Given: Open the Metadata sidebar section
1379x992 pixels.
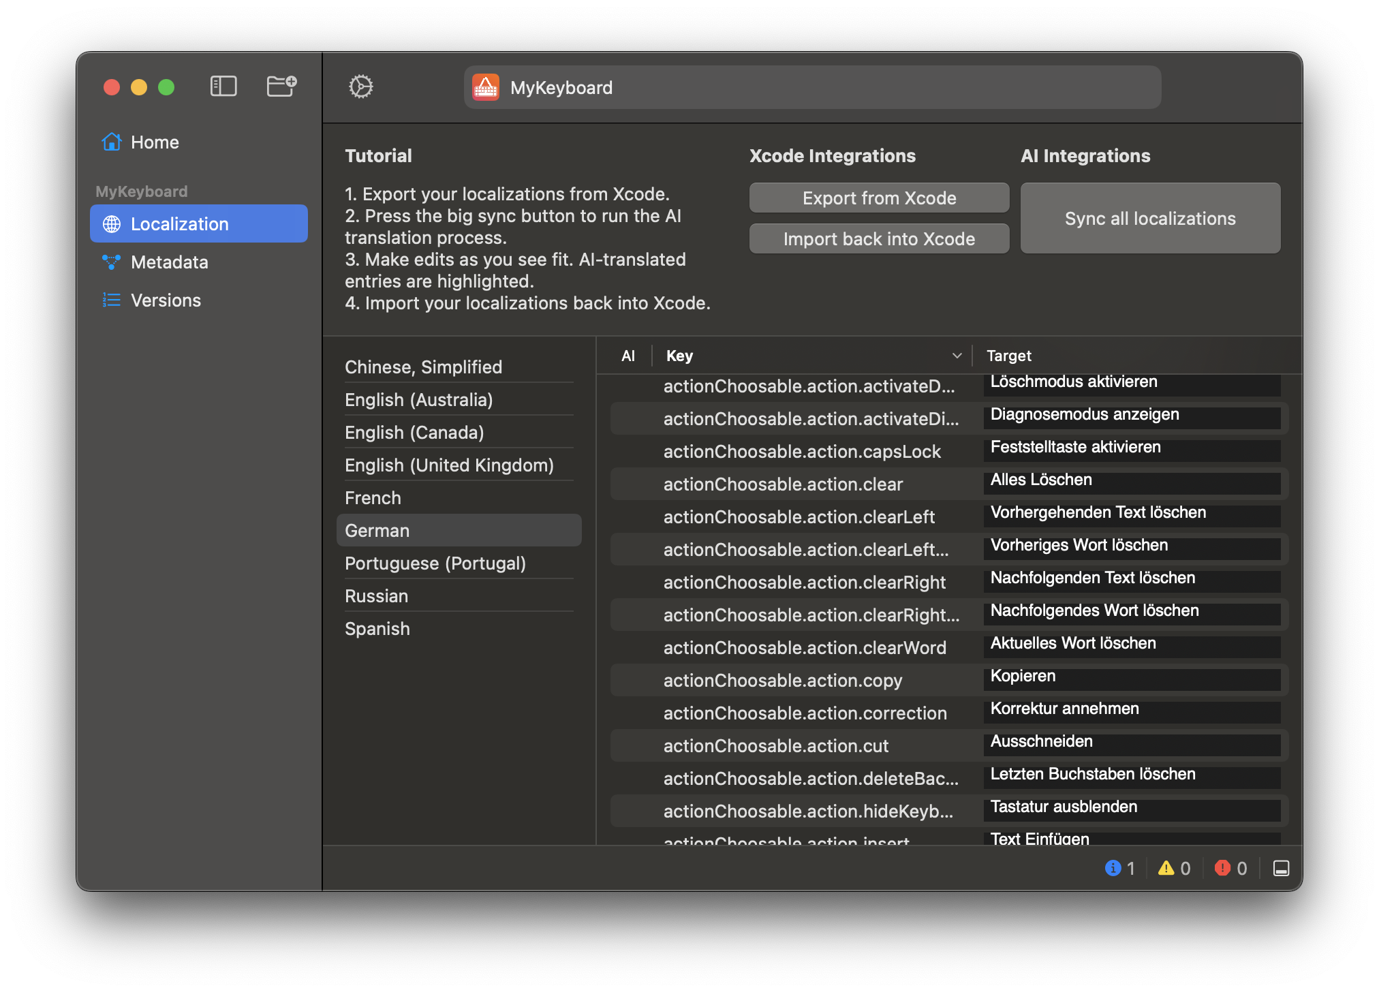Looking at the screenshot, I should (169, 262).
